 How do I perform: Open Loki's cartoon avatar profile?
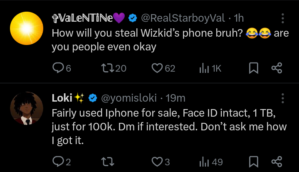(x=27, y=108)
